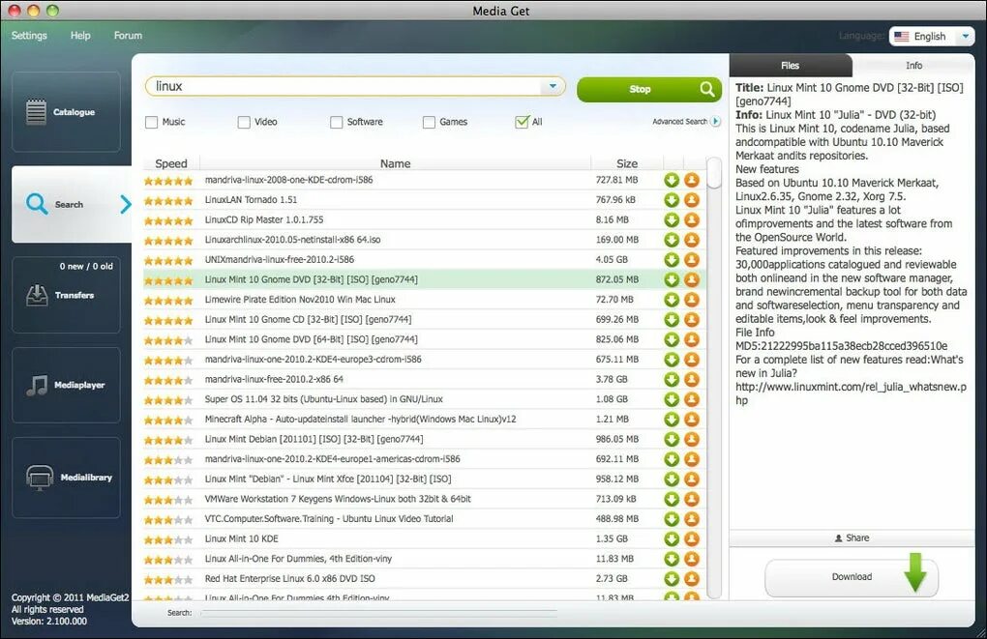The image size is (987, 639).
Task: Open the Catalogue section icon
Action: point(36,112)
